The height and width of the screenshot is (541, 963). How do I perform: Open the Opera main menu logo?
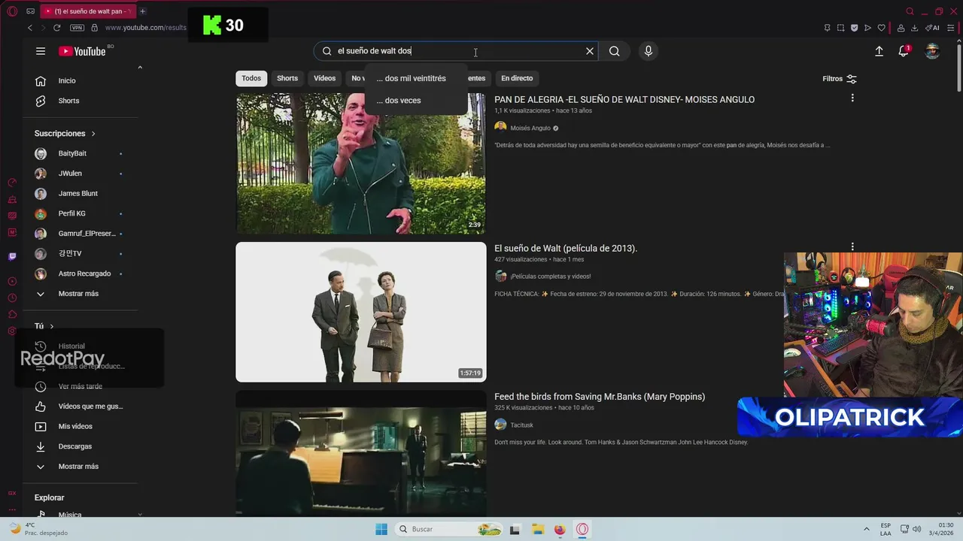point(12,11)
